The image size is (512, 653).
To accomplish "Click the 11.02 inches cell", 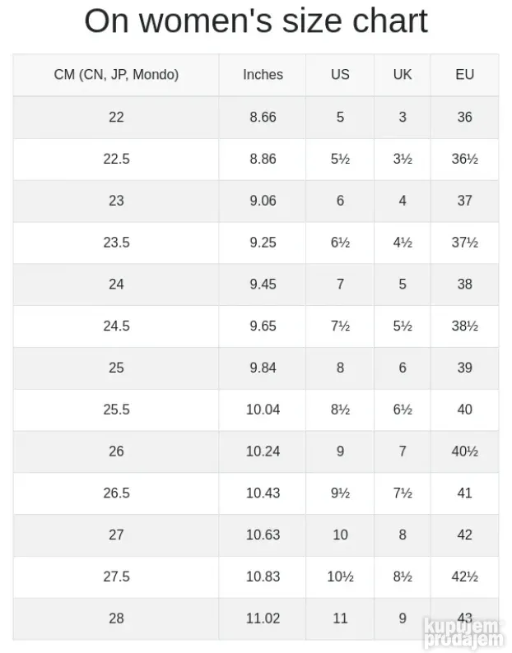I will click(263, 618).
